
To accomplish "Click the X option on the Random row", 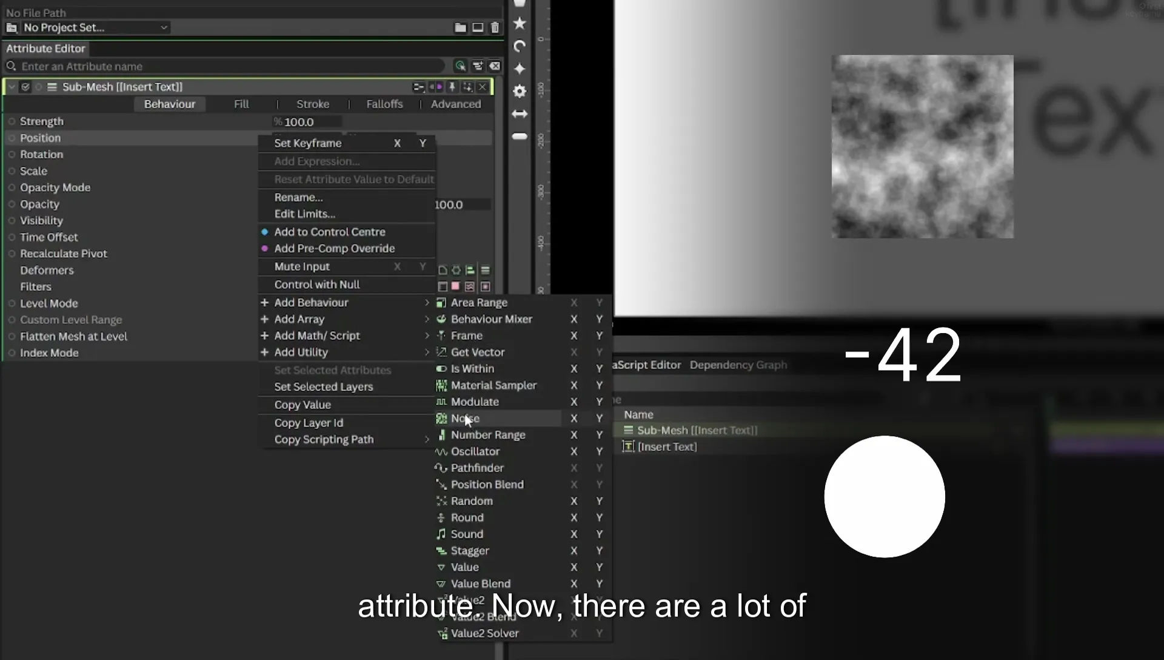I will pyautogui.click(x=574, y=501).
